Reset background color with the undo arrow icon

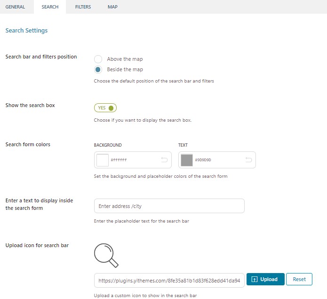click(x=164, y=160)
